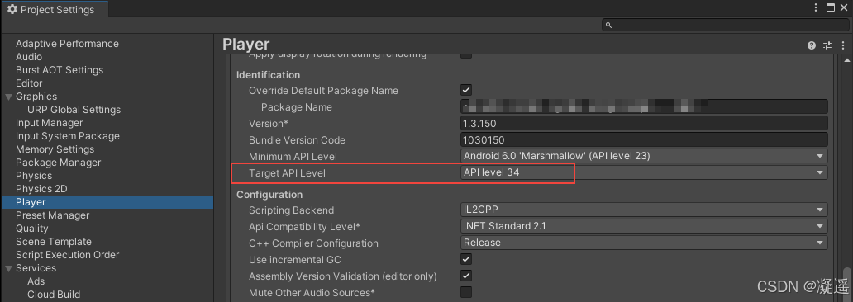853x302 pixels.
Task: Enable Mute Other Audio Sources checkbox
Action: coord(466,292)
